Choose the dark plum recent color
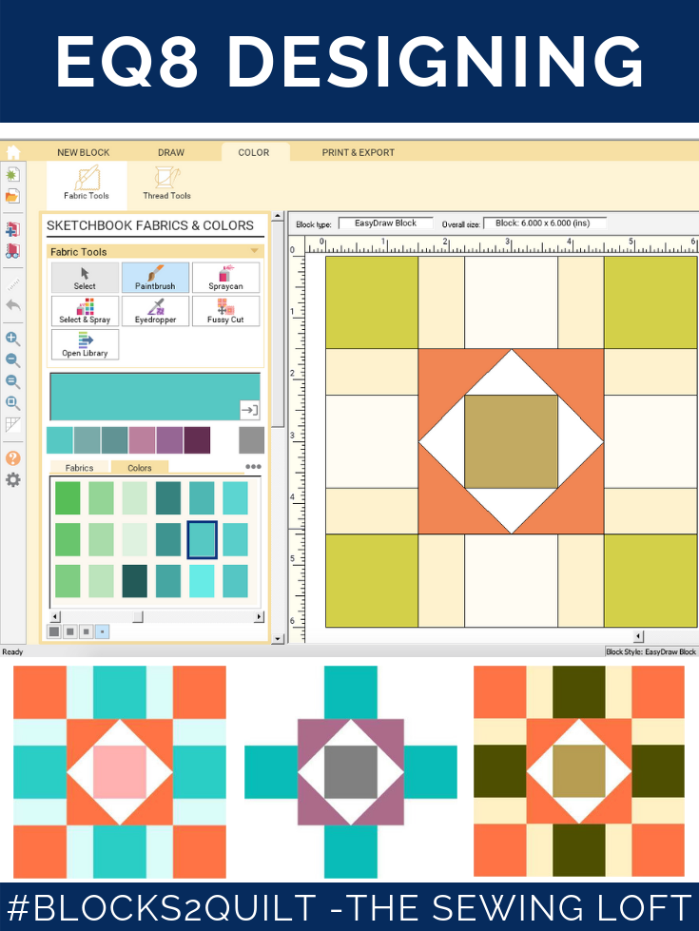This screenshot has width=699, height=931. [x=197, y=440]
